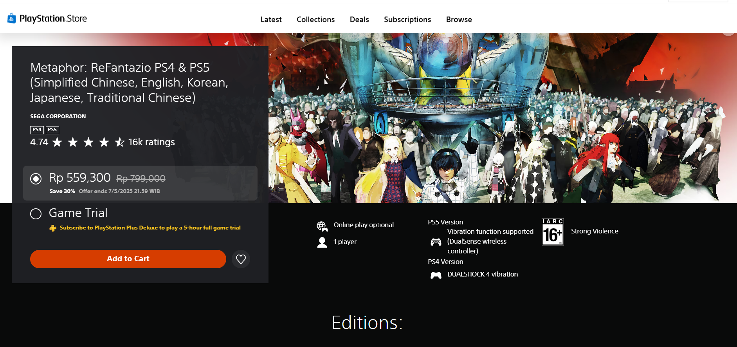Click the Offer ends 7/5/2025 text
Screen dimensions: 737x347
click(119, 191)
